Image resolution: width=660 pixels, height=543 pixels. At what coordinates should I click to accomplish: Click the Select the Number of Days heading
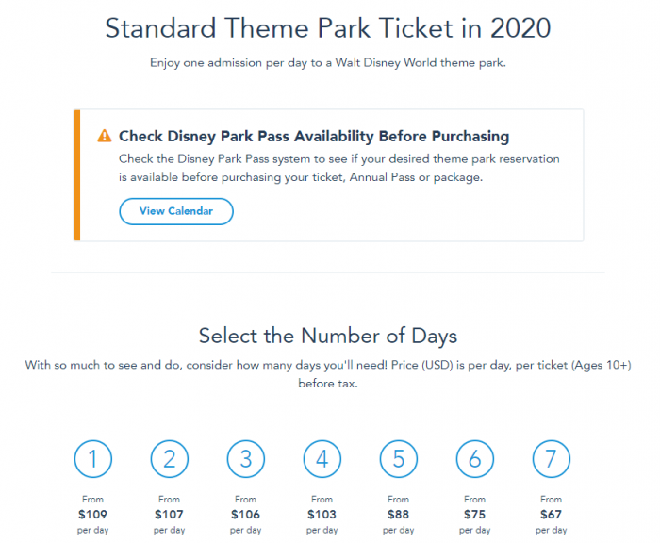pyautogui.click(x=328, y=336)
